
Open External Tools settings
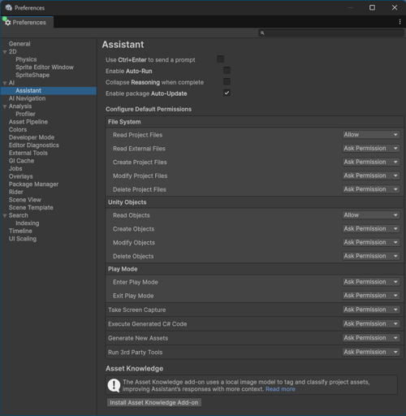pyautogui.click(x=28, y=153)
